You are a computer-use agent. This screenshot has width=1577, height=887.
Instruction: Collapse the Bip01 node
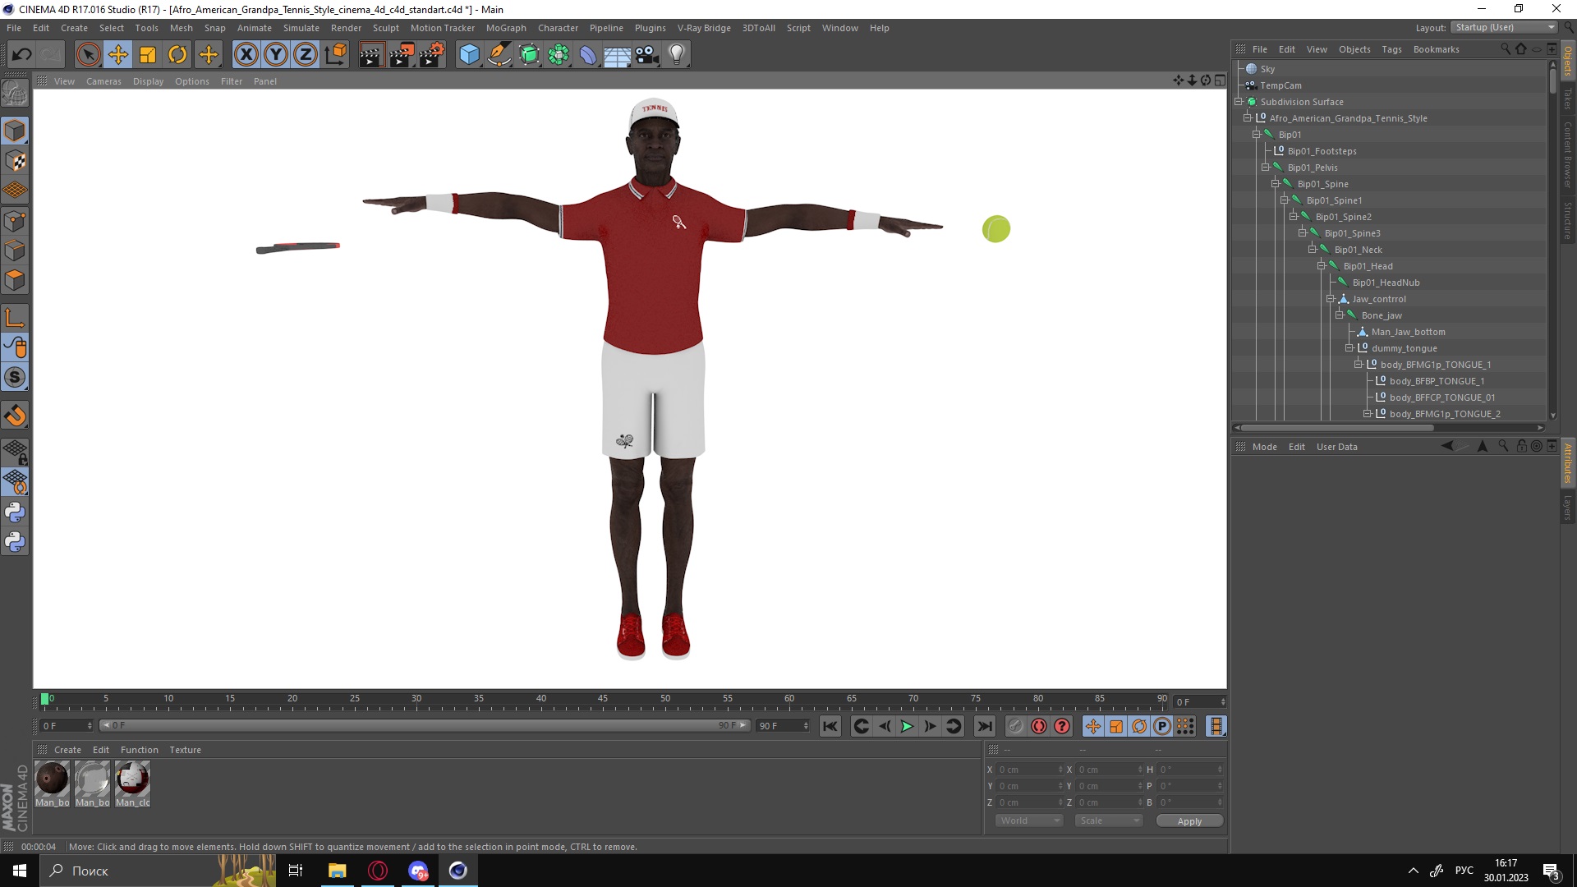[x=1257, y=135]
